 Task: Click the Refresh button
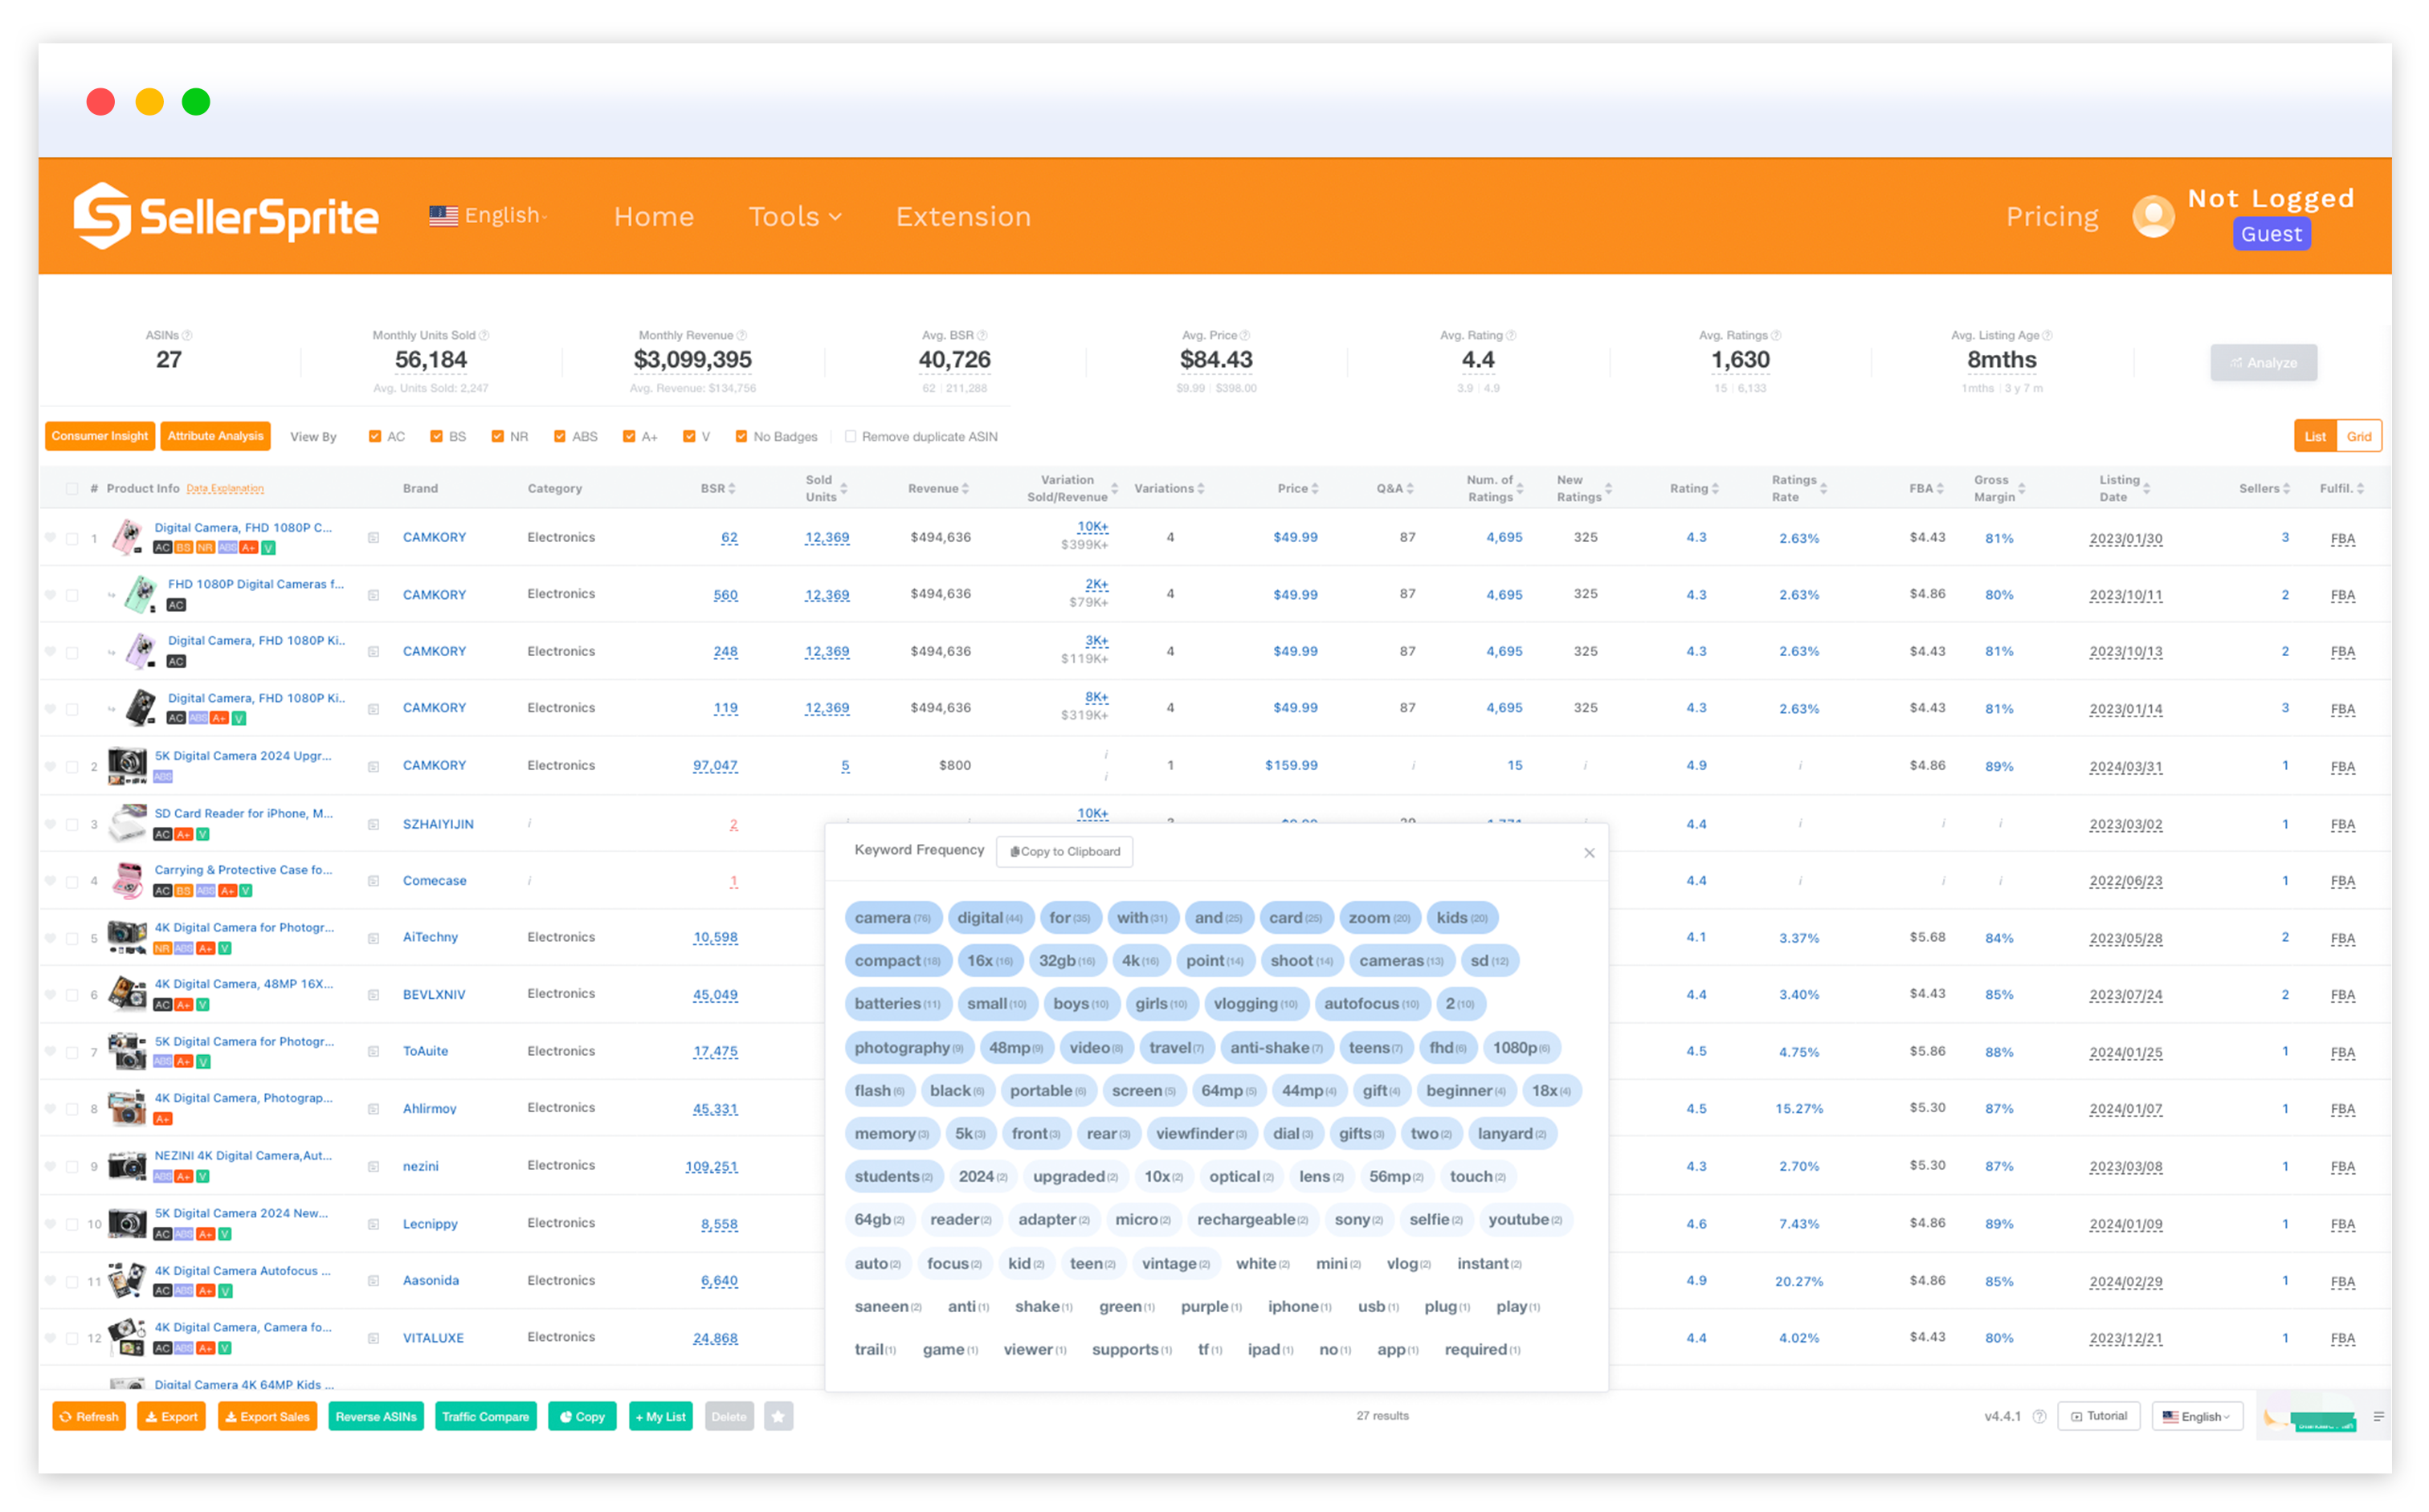(x=89, y=1416)
